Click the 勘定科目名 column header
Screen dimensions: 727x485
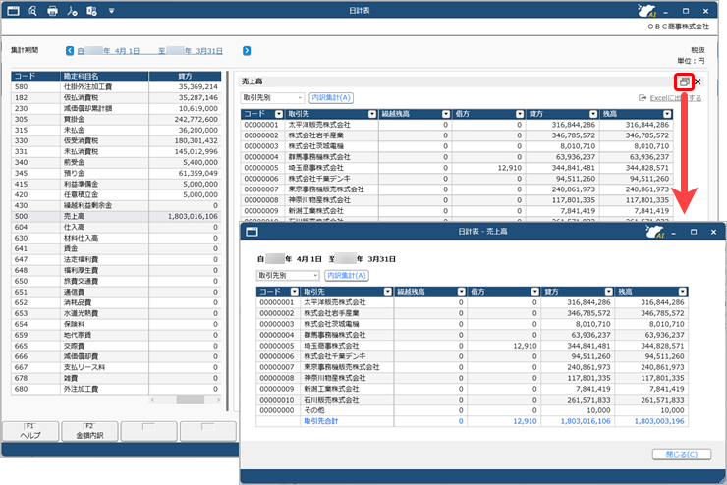click(104, 76)
